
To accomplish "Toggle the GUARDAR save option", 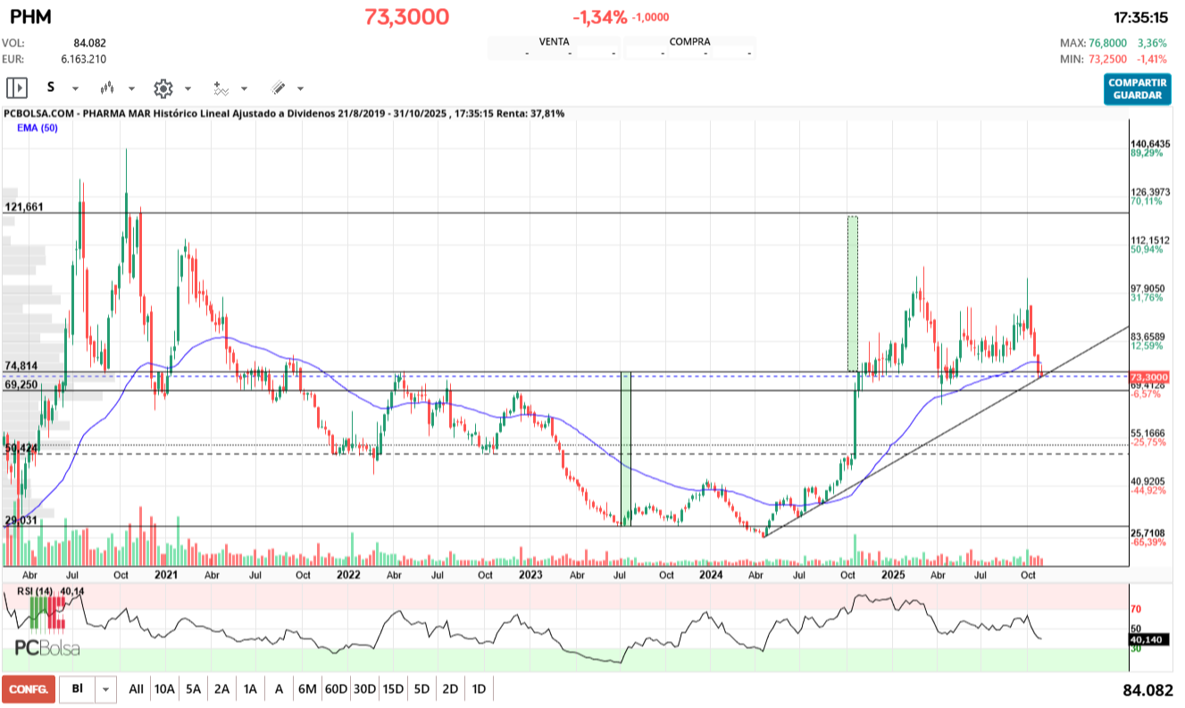I will coord(1137,93).
